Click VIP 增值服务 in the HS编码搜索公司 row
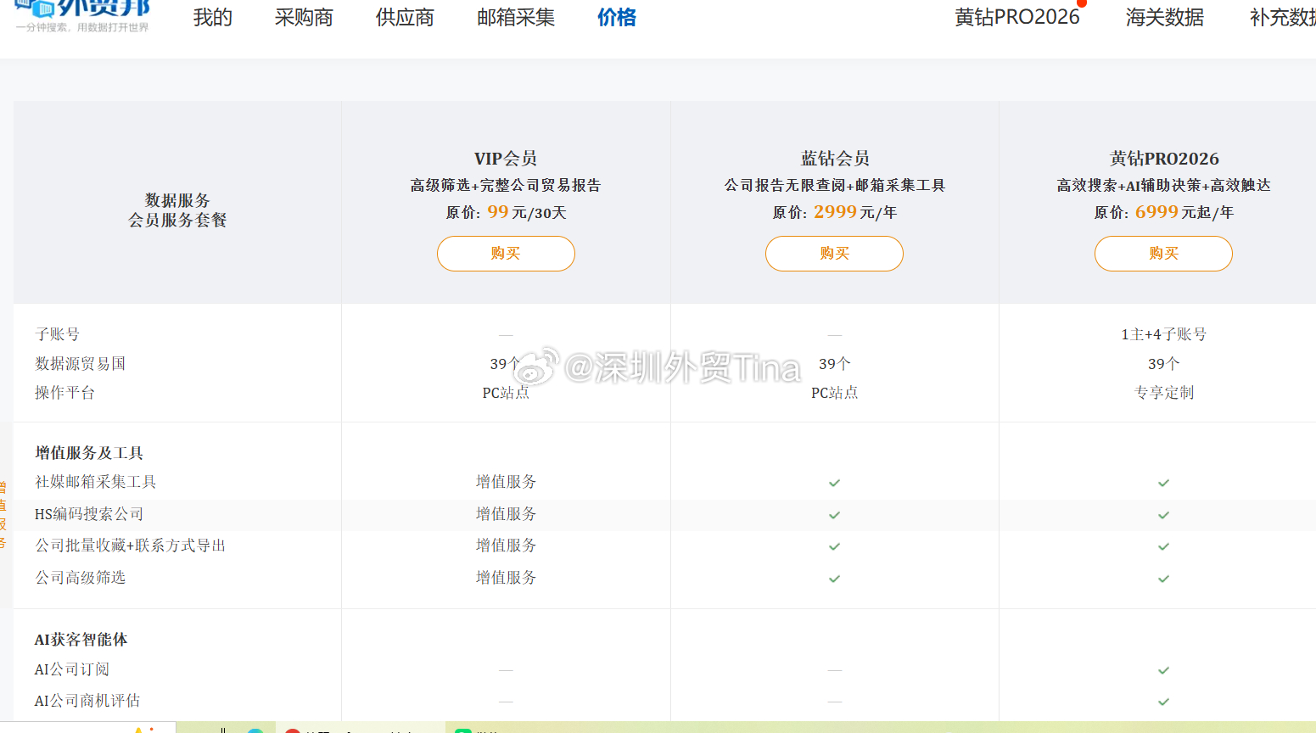 tap(506, 514)
